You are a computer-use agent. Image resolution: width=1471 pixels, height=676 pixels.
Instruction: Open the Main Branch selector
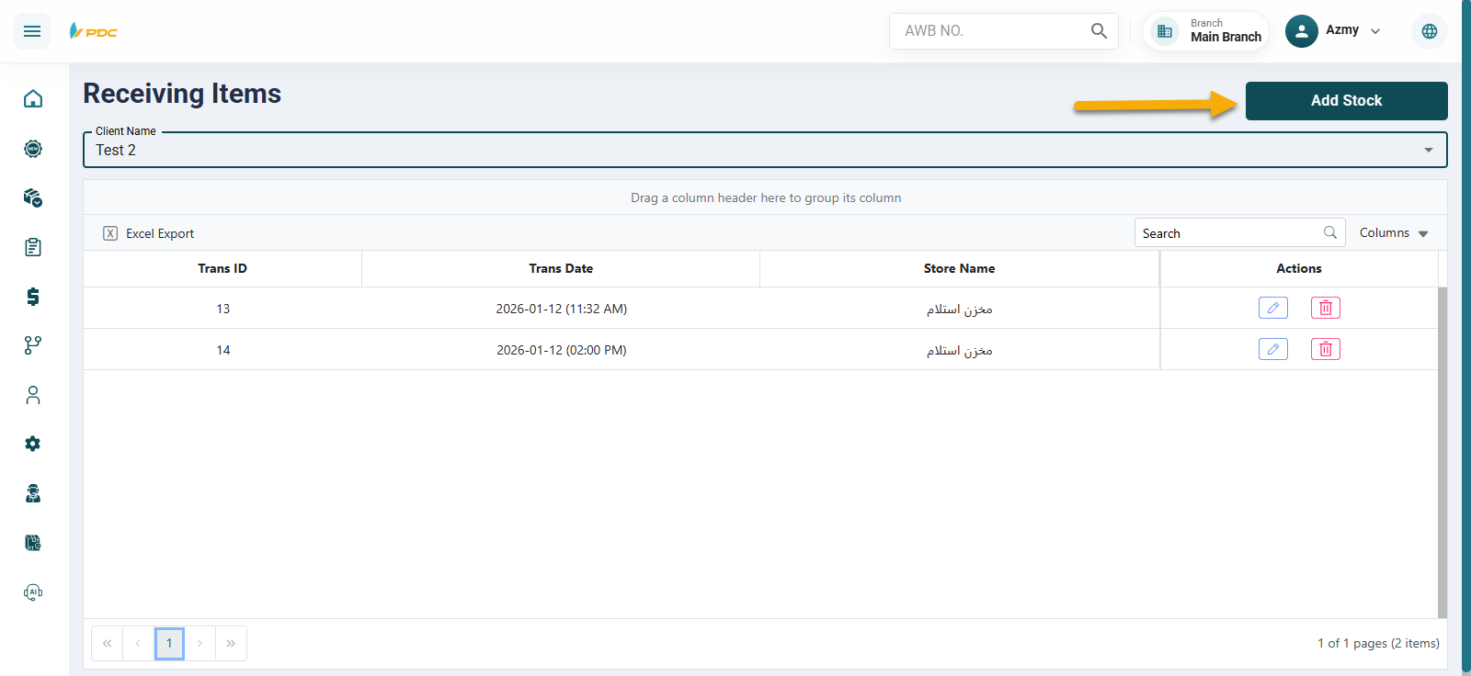click(x=1205, y=31)
